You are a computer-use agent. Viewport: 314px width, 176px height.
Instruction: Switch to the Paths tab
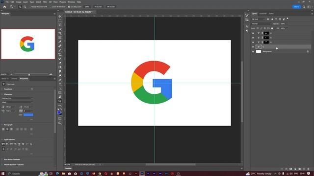(271, 14)
